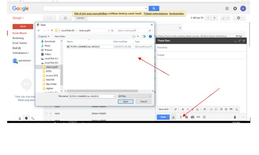This screenshot has width=259, height=155.
Task: Remove formatting with the Tx icon
Action: [x=236, y=110]
